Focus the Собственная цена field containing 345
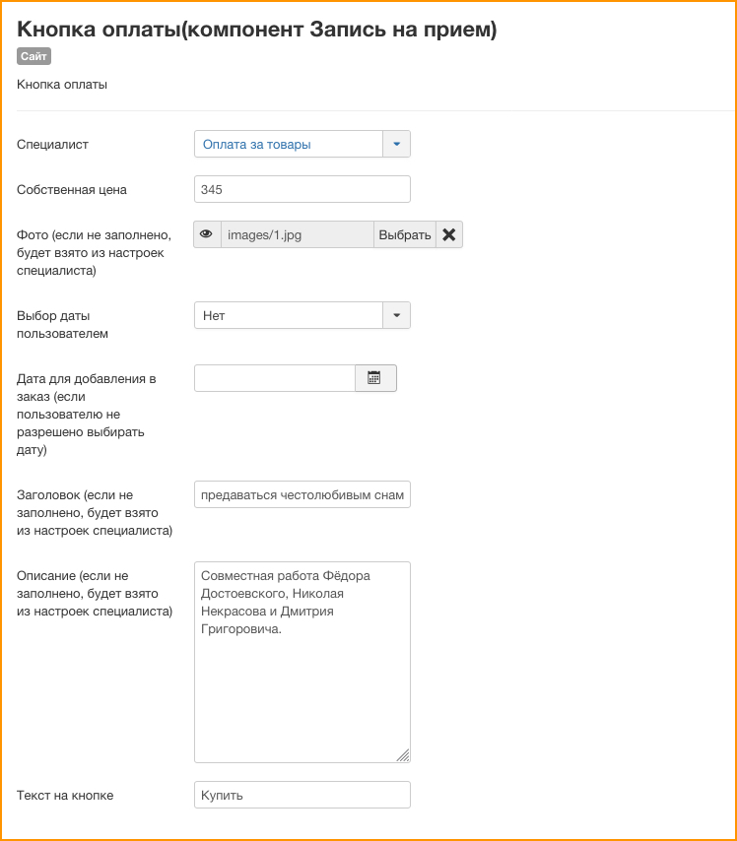Screen dimensions: 737x841 (302, 189)
